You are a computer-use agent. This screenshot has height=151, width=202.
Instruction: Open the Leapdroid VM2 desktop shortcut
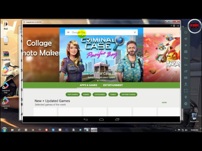6,103
